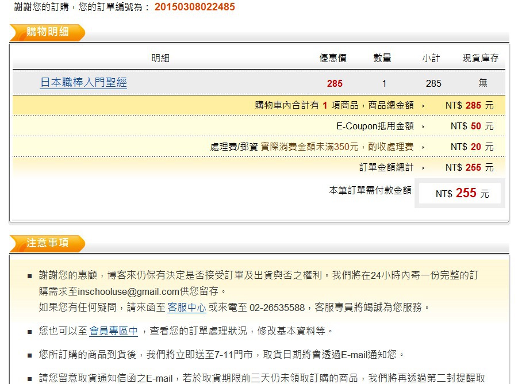Click the phone number 02-26535588
522x384 pixels.
(x=277, y=308)
